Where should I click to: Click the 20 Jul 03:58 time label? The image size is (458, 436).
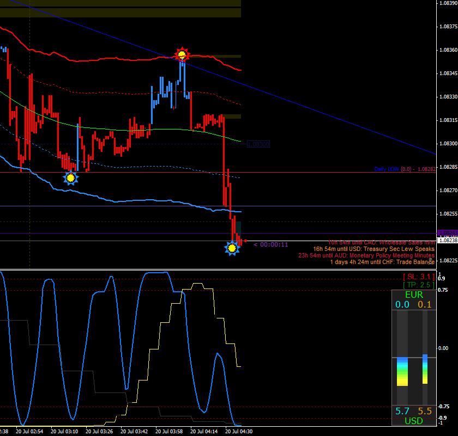[169, 431]
